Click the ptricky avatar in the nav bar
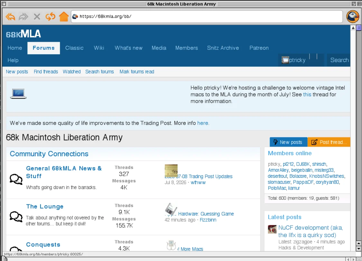Image resolution: width=362 pixels, height=261 pixels. click(x=285, y=60)
